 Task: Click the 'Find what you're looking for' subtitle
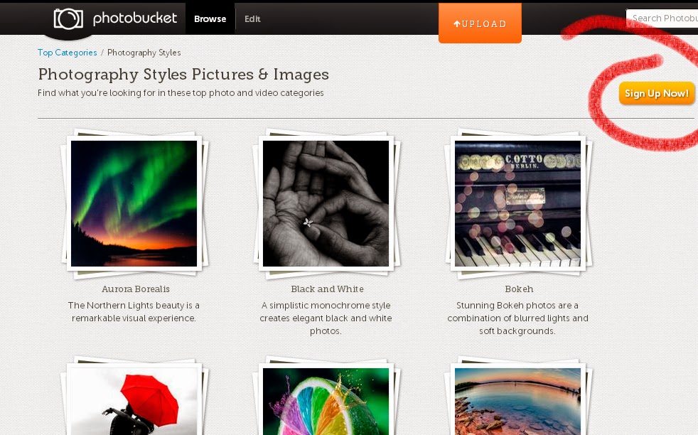tap(181, 92)
